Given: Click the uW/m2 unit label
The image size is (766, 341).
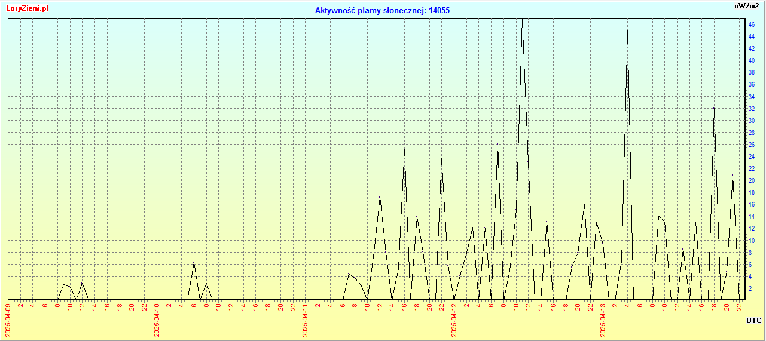Looking at the screenshot, I should [x=747, y=6].
